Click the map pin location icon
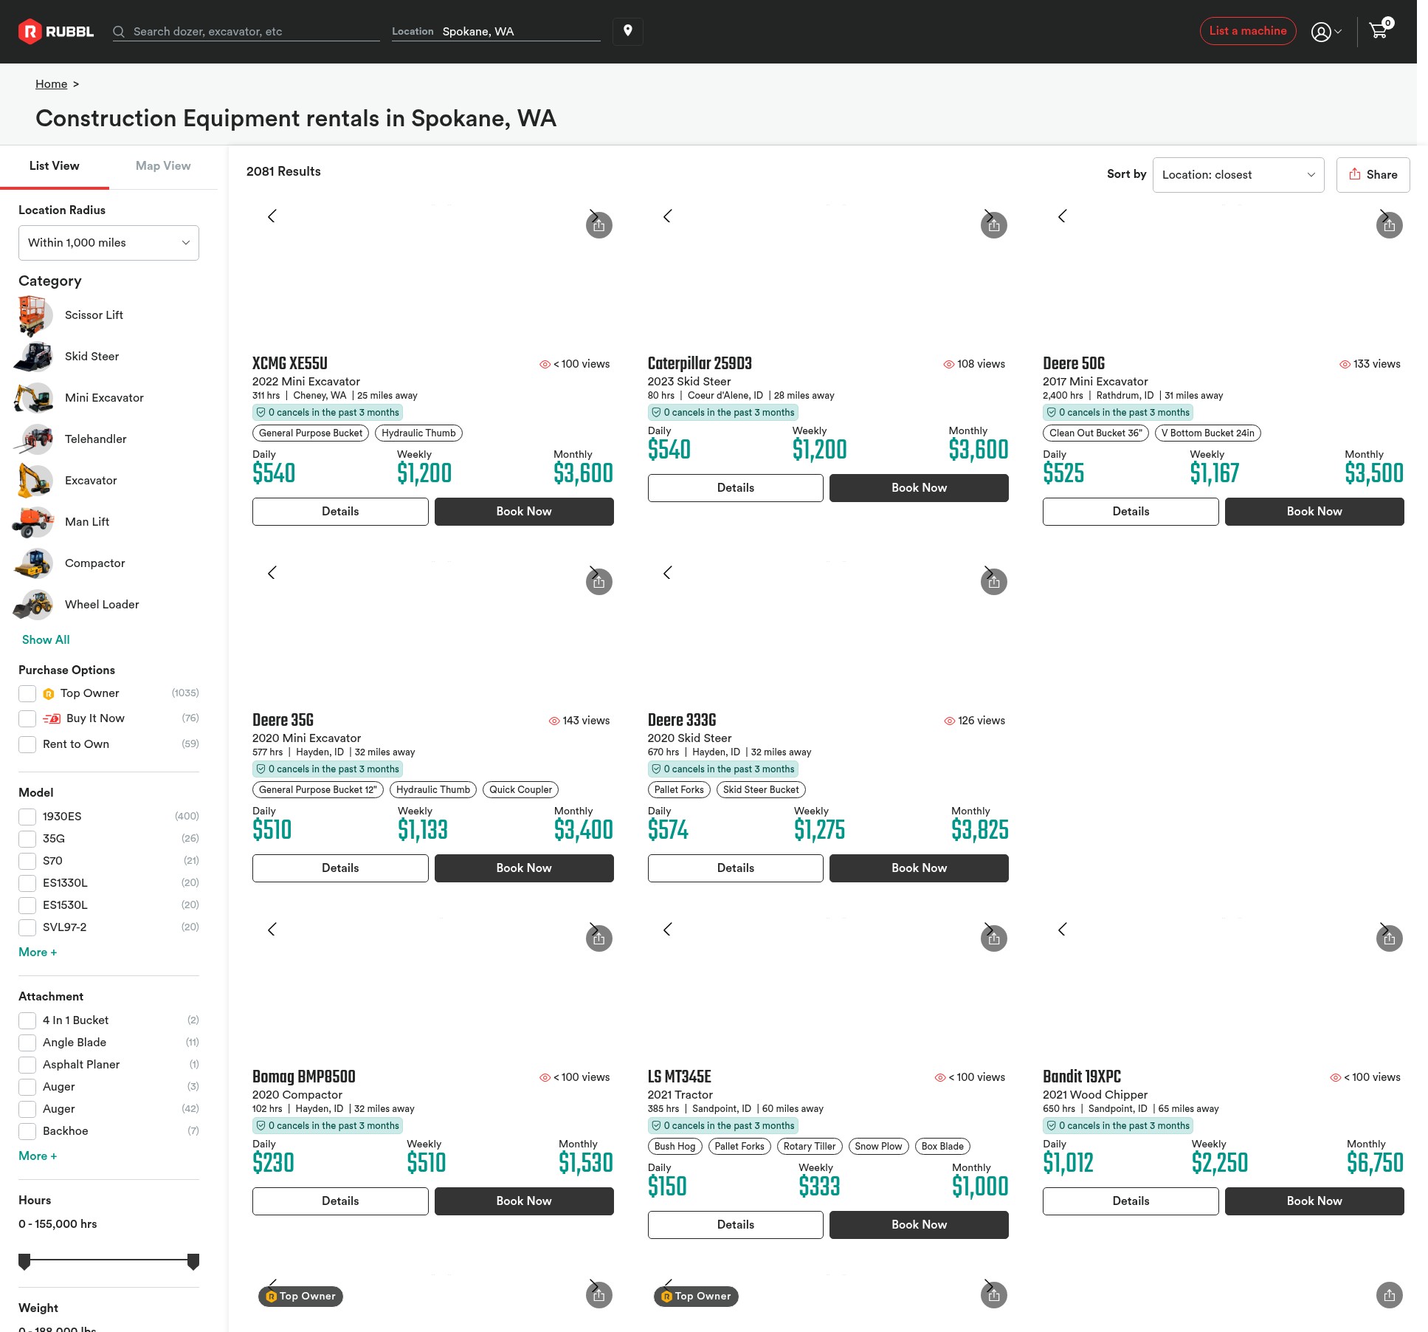Screen dimensions: 1428x1332 628,31
